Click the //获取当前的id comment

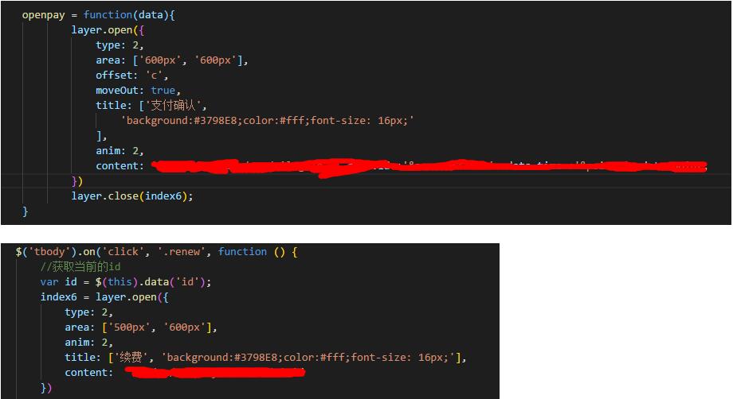[80, 266]
